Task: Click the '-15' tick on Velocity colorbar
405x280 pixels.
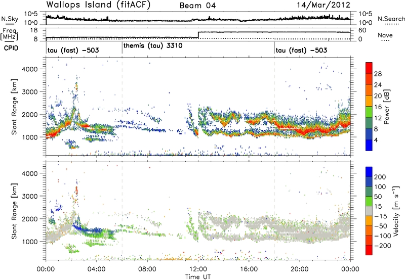Action: [x=380, y=216]
